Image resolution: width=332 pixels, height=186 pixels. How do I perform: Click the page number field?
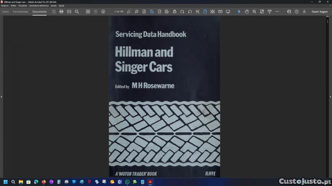[119, 11]
